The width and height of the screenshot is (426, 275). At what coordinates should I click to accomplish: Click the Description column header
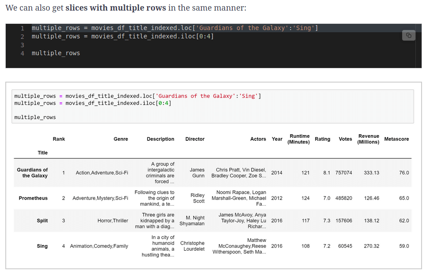click(161, 139)
